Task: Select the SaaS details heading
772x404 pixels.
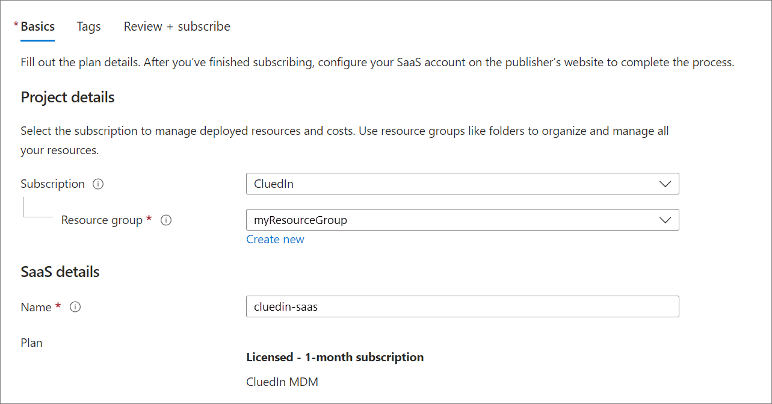Action: [60, 272]
